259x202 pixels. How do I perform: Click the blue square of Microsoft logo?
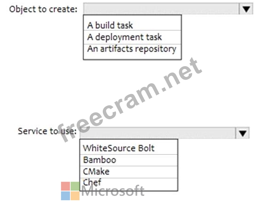coord(65,196)
